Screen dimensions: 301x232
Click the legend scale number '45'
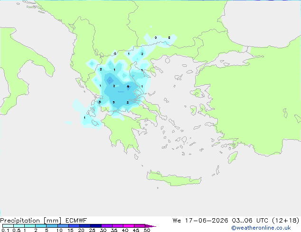point(136,230)
